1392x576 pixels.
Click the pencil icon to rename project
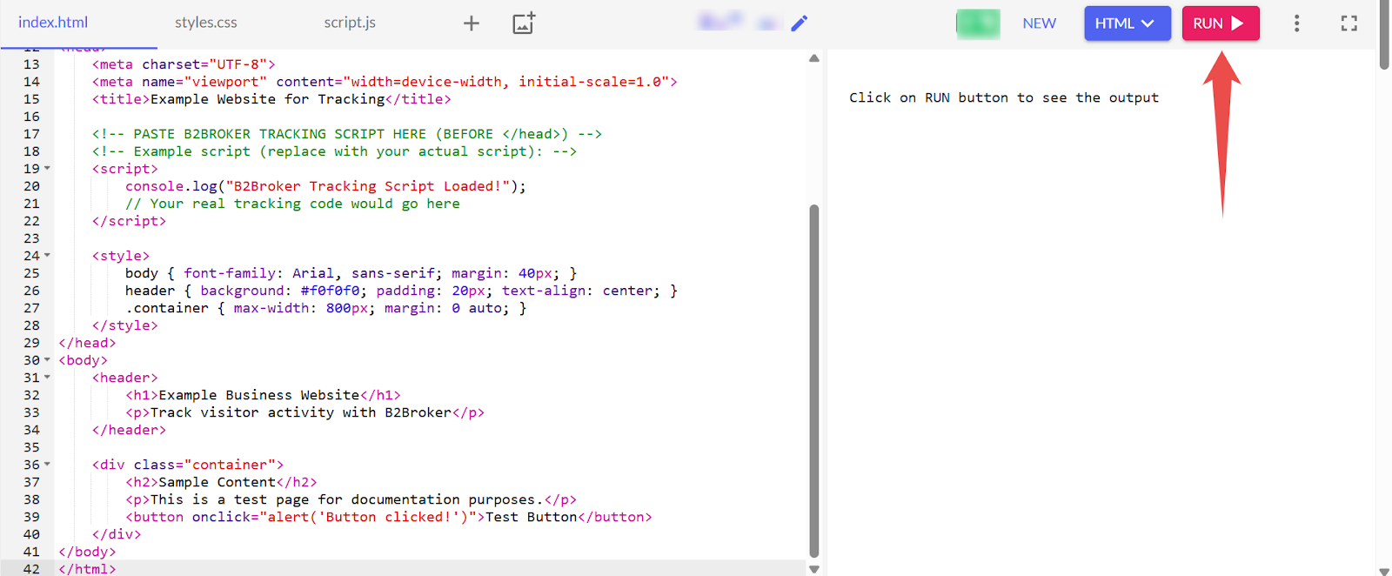coord(799,23)
